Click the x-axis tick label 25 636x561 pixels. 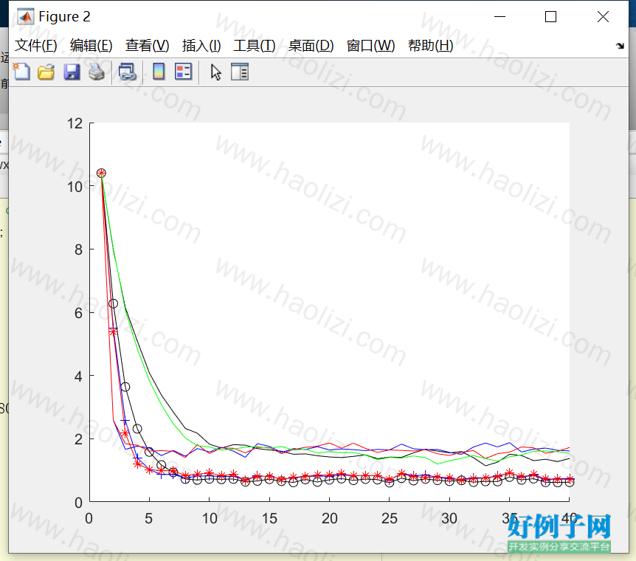click(x=390, y=518)
